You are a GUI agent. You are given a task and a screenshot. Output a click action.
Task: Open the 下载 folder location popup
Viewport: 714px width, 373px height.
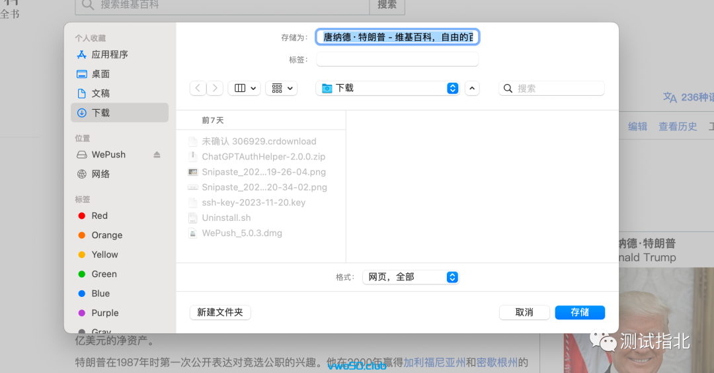(x=387, y=88)
